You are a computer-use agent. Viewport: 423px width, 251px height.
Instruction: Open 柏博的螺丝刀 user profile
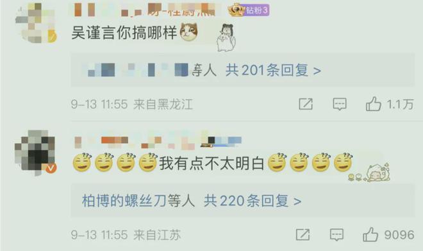coord(124,201)
